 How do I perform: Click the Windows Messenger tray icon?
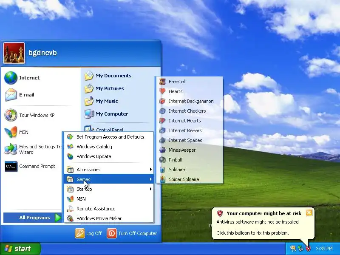click(x=293, y=249)
